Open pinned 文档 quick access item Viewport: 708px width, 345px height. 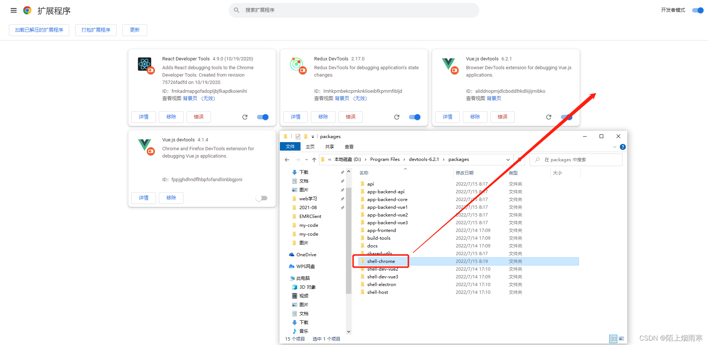[300, 181]
